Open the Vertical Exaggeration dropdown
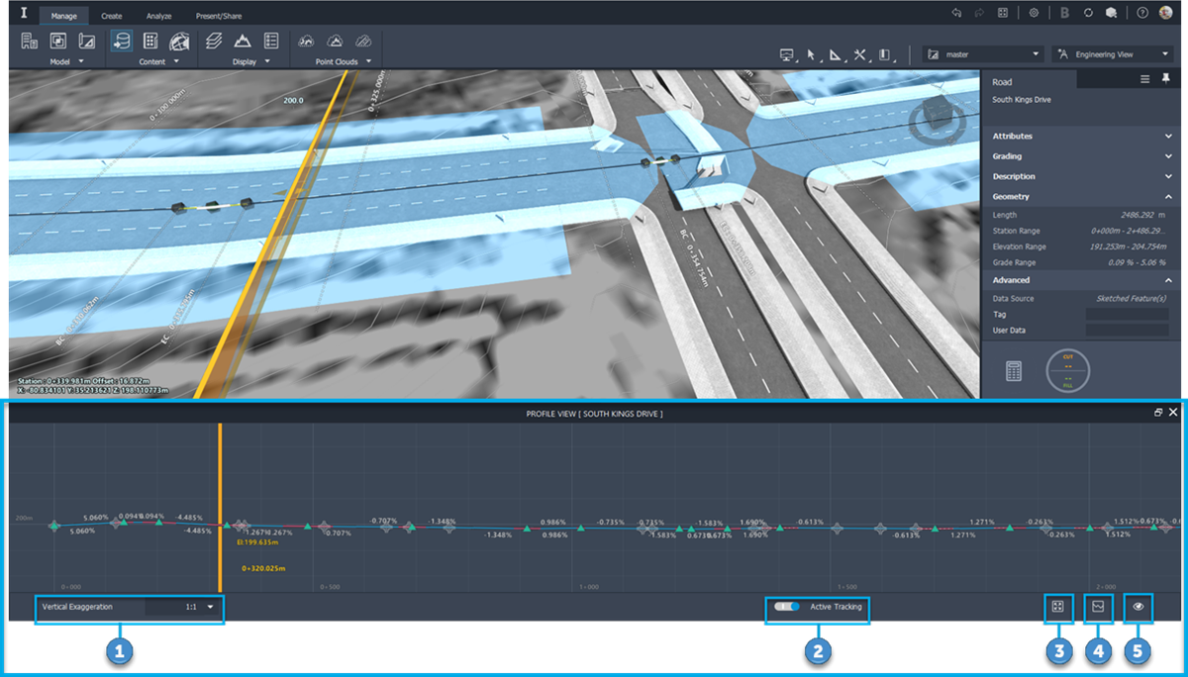 (211, 610)
